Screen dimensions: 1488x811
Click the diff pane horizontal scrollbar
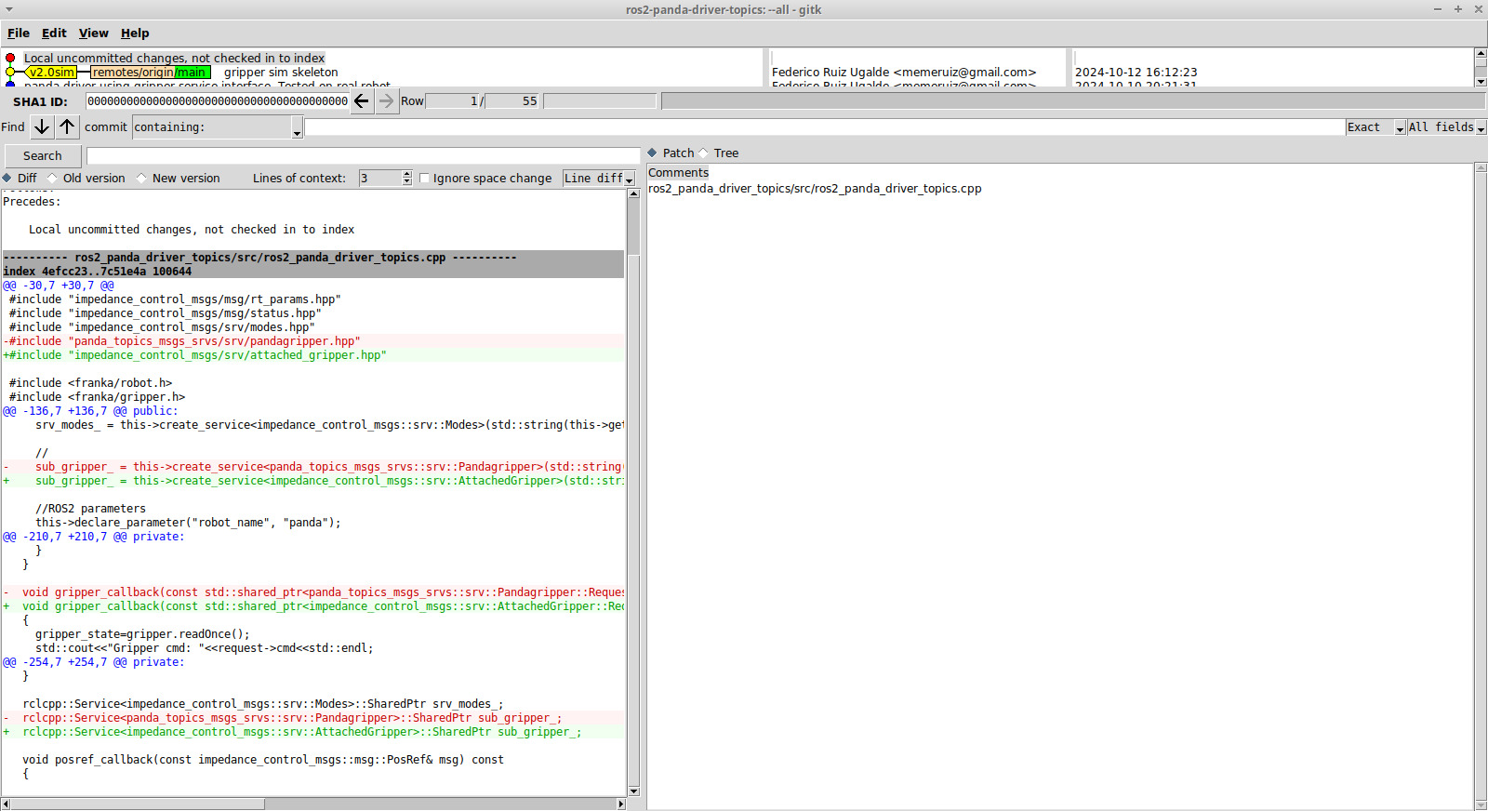click(139, 804)
